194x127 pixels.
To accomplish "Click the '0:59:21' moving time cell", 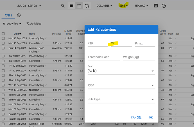I will (x=68, y=85).
